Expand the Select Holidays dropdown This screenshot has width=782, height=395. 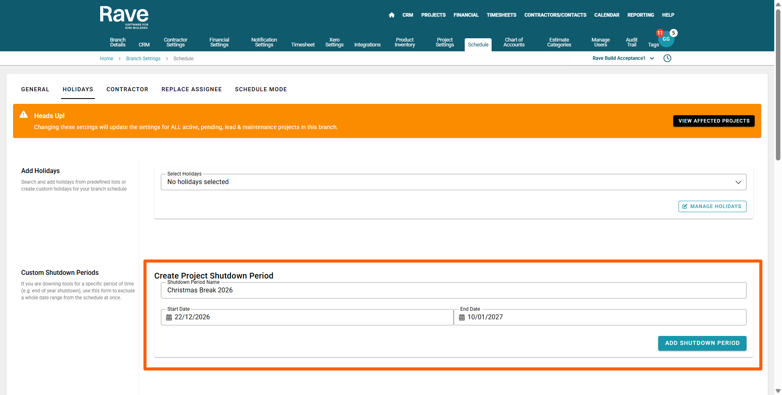[x=738, y=182]
